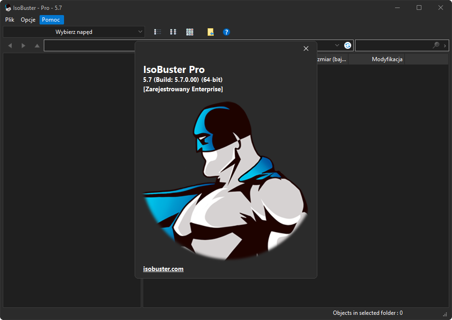The height and width of the screenshot is (320, 452).
Task: Open the isobuster.com link
Action: coord(163,269)
